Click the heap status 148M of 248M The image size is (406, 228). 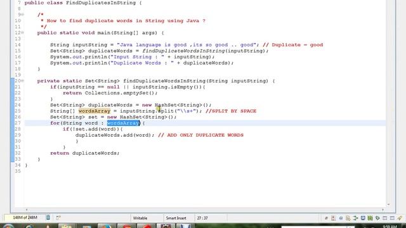coord(25,218)
